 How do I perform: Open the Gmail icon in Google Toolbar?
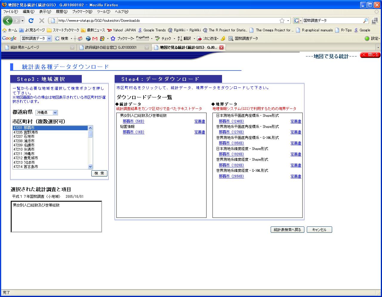[x=95, y=39]
